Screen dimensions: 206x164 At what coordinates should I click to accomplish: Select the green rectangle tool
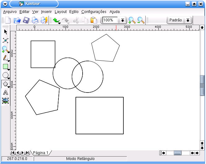(5, 67)
